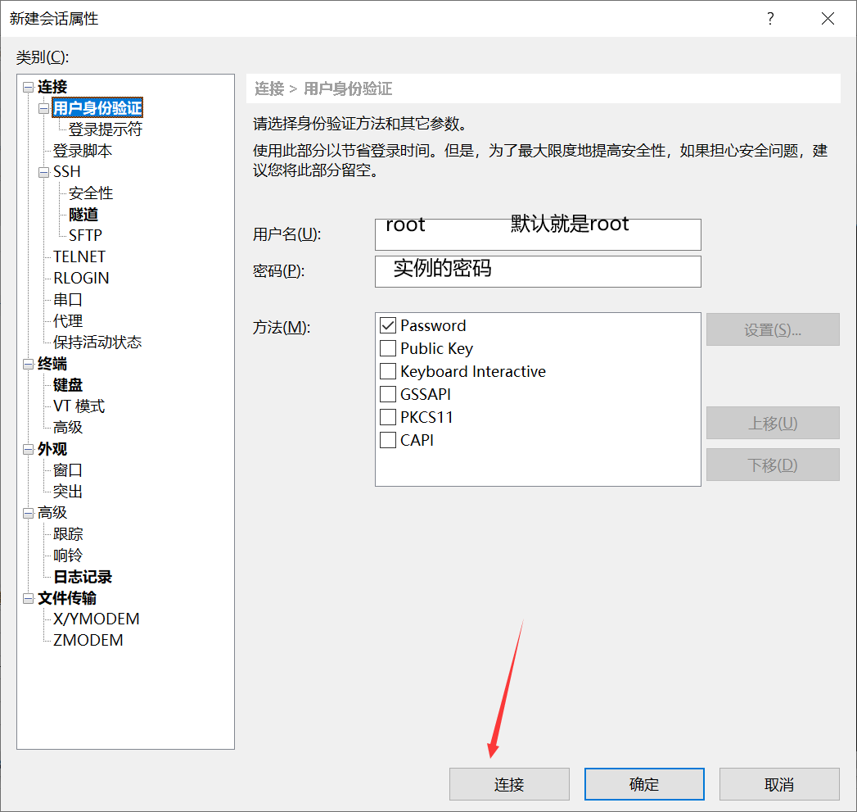Open 窗口 settings
The width and height of the screenshot is (857, 812).
click(x=68, y=471)
